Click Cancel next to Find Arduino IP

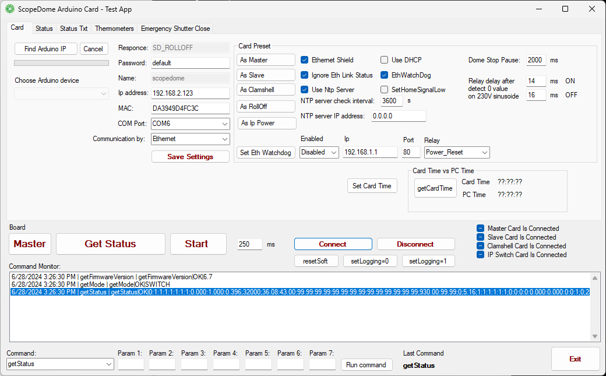pos(93,49)
